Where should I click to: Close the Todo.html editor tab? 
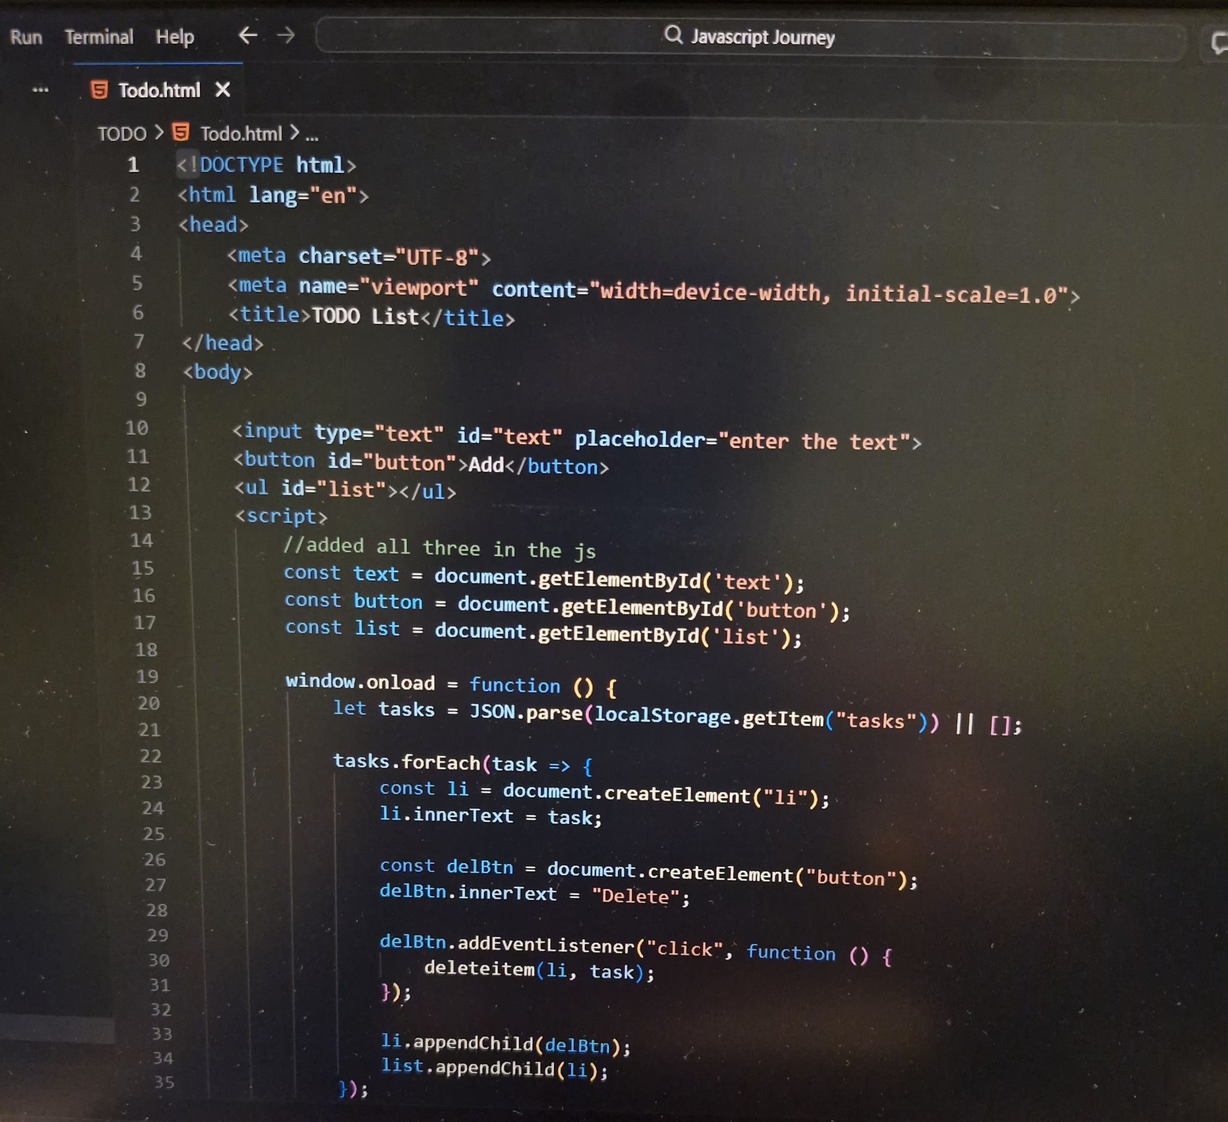click(223, 90)
